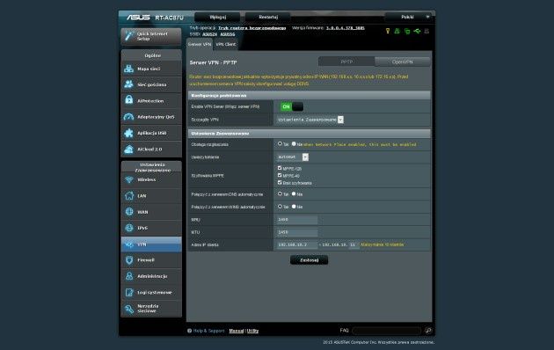Select Nie for Obsługa rozgłaszania
554x350 pixels.
tap(294, 143)
